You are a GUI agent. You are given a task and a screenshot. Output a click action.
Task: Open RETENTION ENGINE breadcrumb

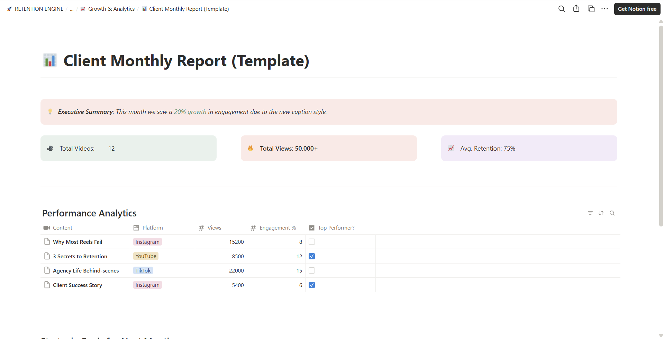[x=39, y=9]
